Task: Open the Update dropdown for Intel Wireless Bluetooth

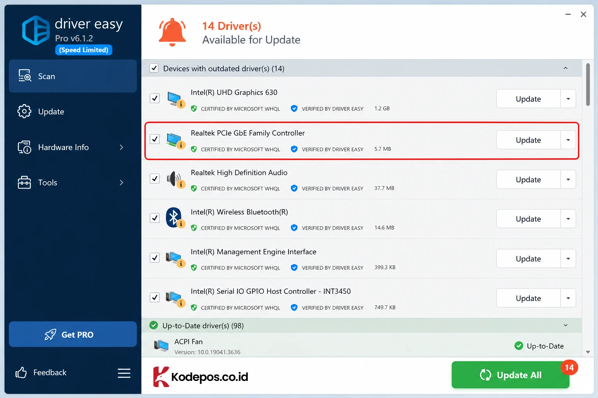Action: [x=568, y=219]
